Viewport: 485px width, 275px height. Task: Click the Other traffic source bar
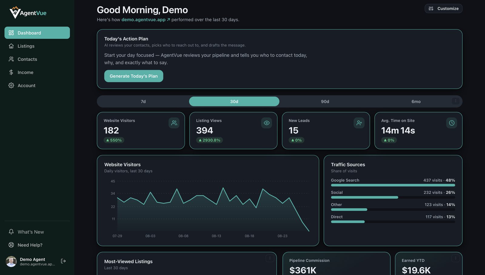[393, 210]
